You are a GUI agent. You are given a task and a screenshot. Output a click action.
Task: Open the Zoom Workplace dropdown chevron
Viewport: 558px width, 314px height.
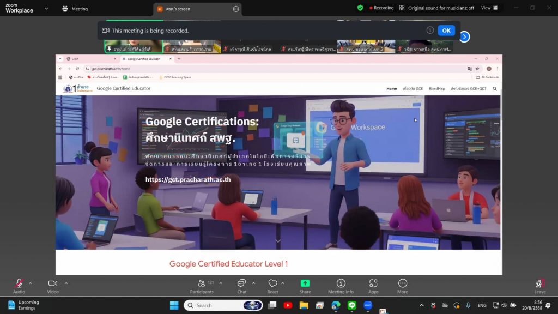pyautogui.click(x=46, y=9)
